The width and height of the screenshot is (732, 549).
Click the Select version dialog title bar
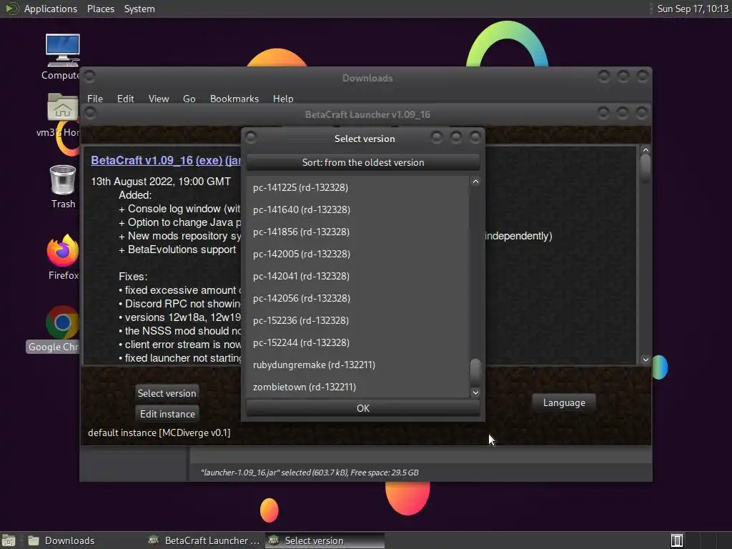coord(364,139)
